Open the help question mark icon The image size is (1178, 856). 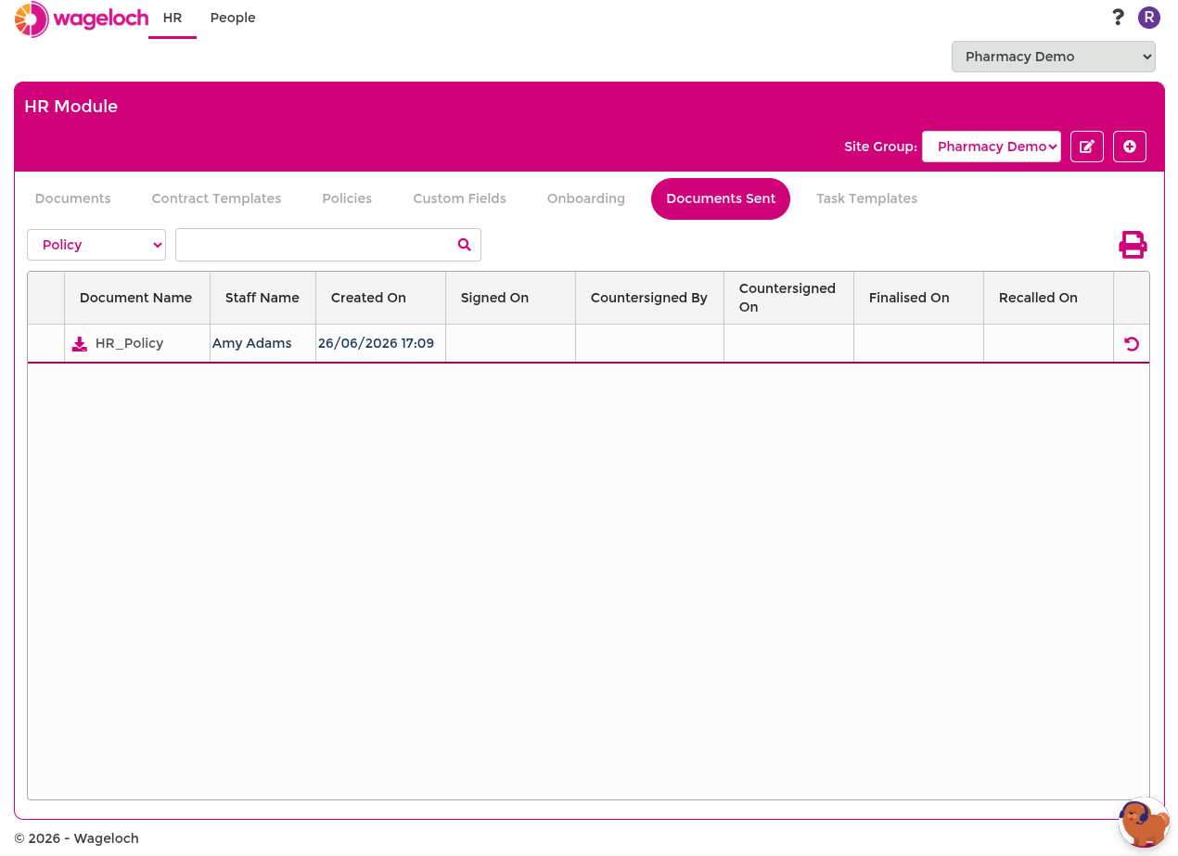click(x=1118, y=17)
